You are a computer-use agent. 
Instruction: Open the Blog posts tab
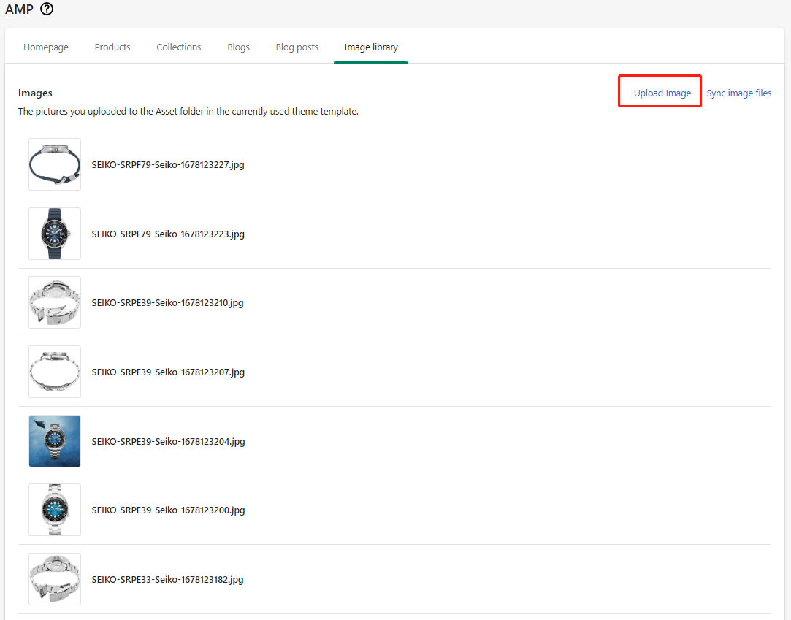pos(297,47)
